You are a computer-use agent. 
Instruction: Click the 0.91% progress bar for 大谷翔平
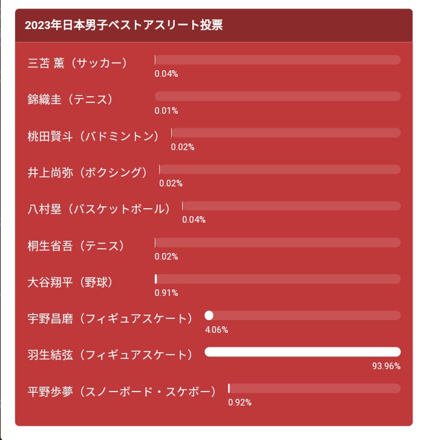click(x=278, y=279)
